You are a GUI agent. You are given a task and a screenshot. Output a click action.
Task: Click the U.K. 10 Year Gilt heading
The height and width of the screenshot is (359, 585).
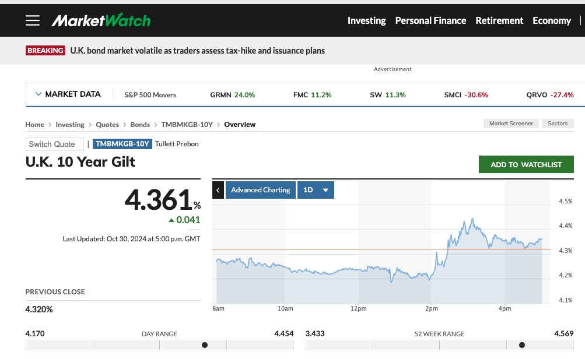pos(80,162)
